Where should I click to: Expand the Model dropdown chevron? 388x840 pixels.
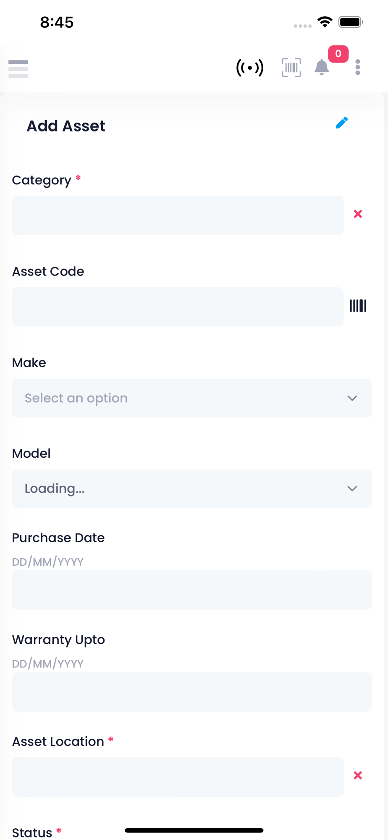[352, 488]
